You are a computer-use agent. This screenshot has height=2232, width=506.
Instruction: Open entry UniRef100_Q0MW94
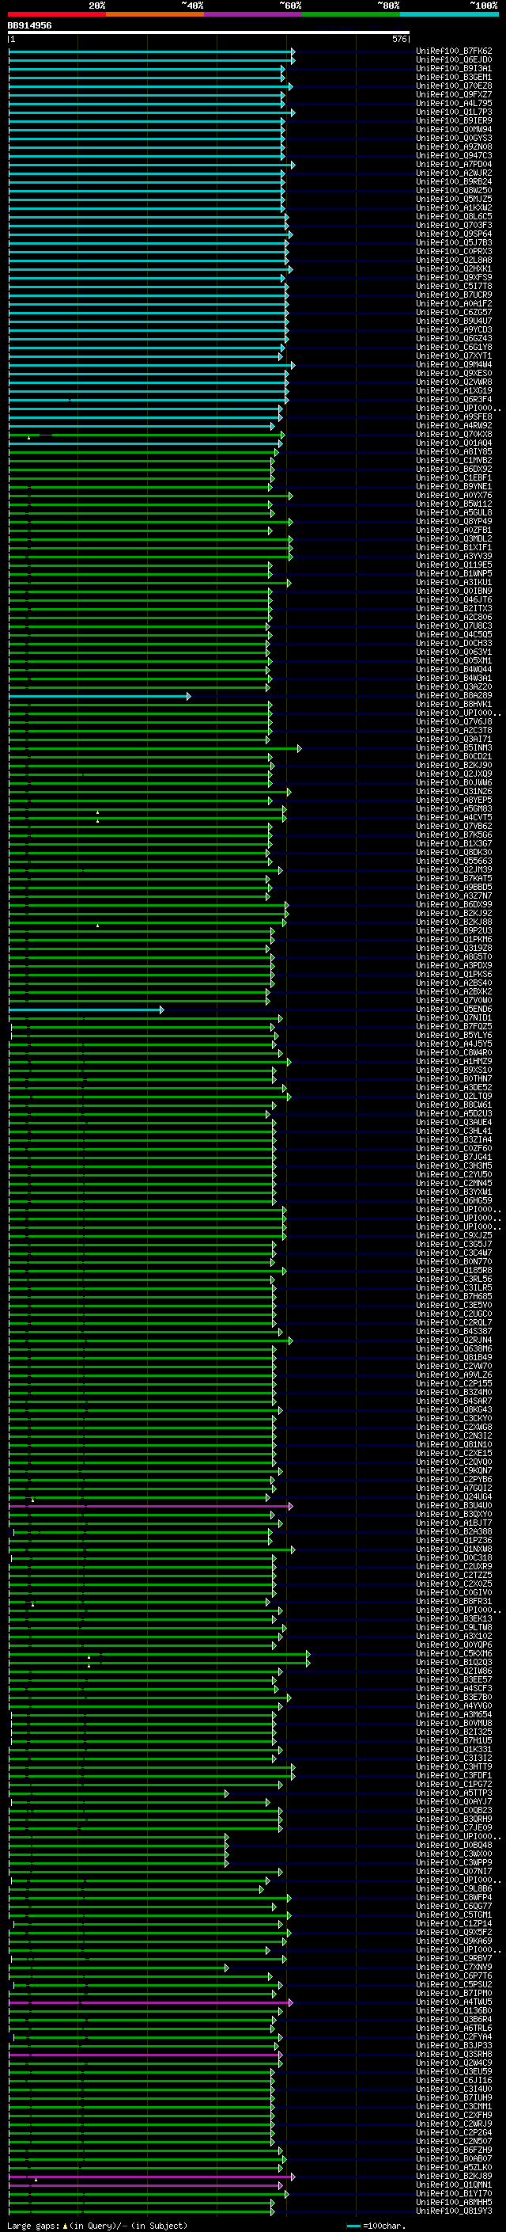click(x=454, y=129)
